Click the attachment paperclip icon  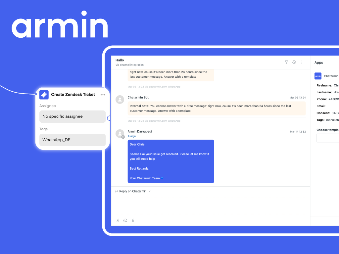click(133, 221)
